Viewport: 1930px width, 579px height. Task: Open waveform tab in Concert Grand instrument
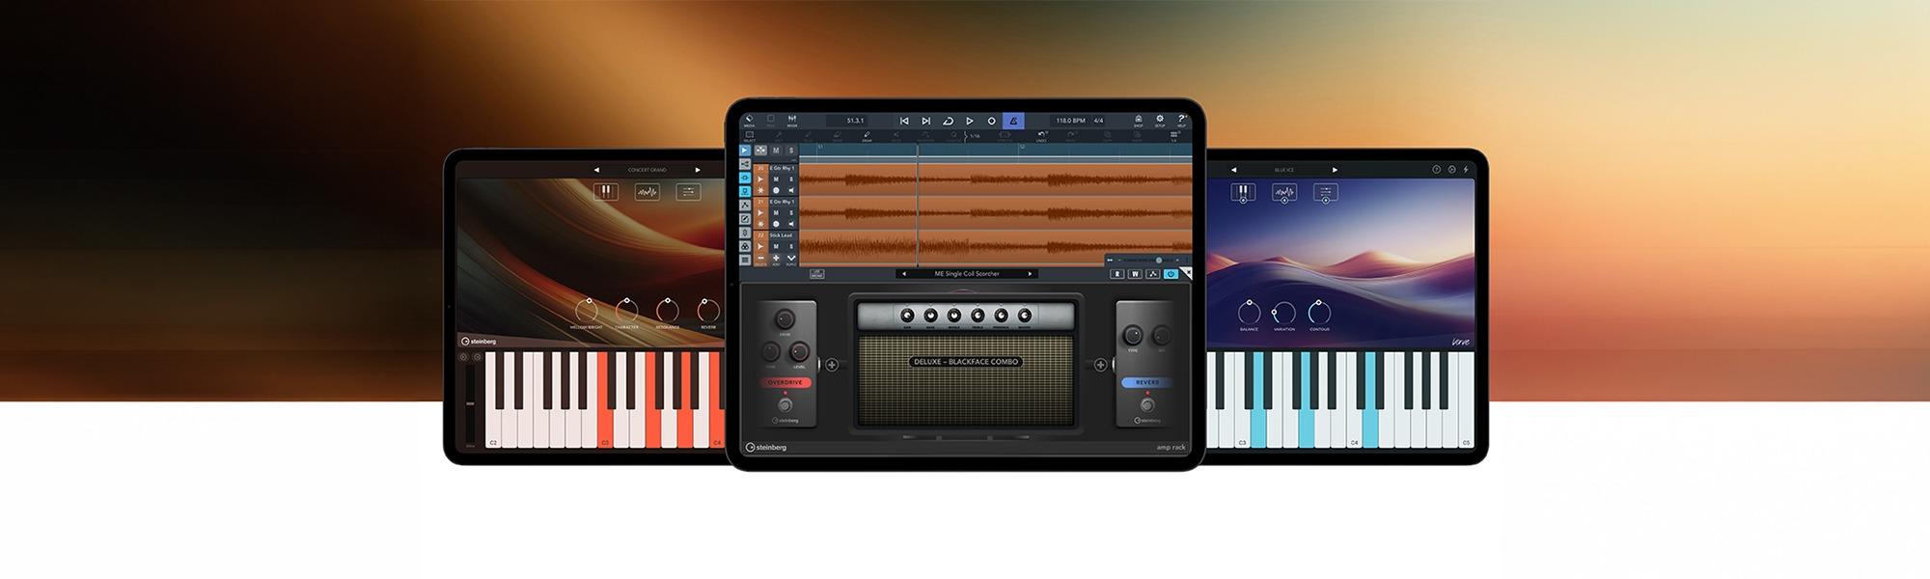647,192
